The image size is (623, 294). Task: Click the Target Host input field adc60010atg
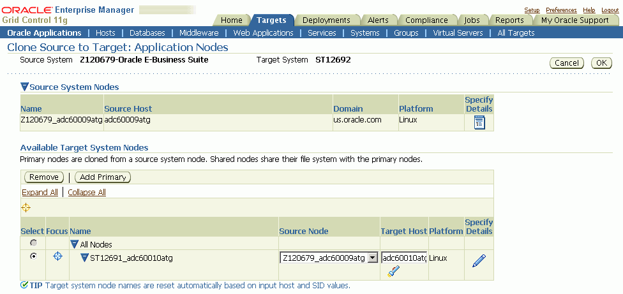[404, 258]
